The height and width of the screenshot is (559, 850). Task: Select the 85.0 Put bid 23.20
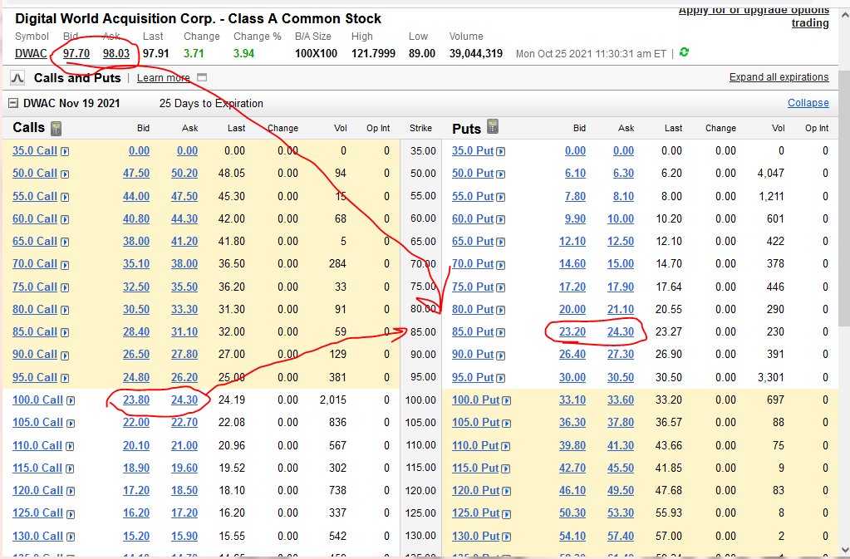[x=572, y=331]
